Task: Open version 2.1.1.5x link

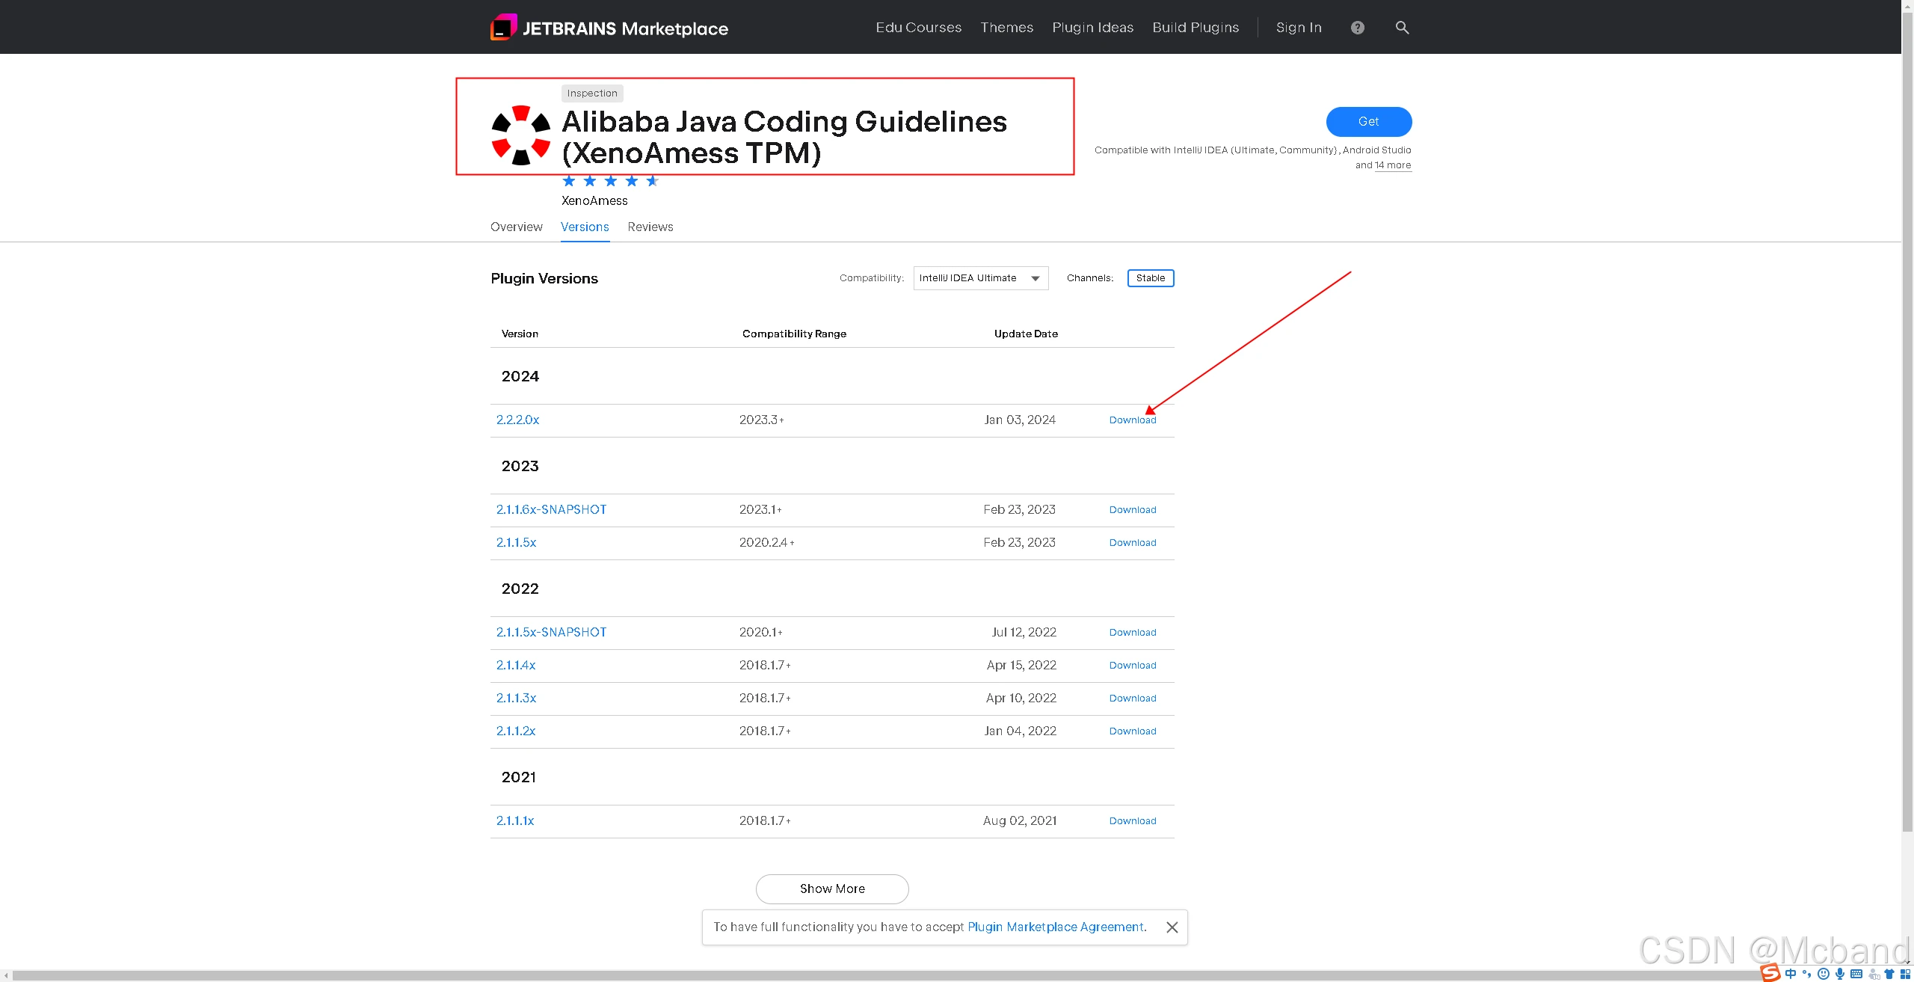Action: point(516,542)
